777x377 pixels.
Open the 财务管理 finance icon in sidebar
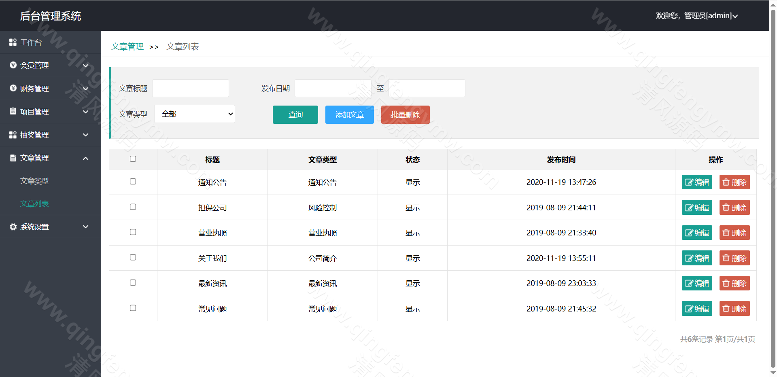(x=13, y=89)
